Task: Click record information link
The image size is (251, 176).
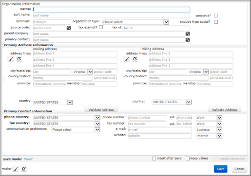Action: click(x=232, y=158)
